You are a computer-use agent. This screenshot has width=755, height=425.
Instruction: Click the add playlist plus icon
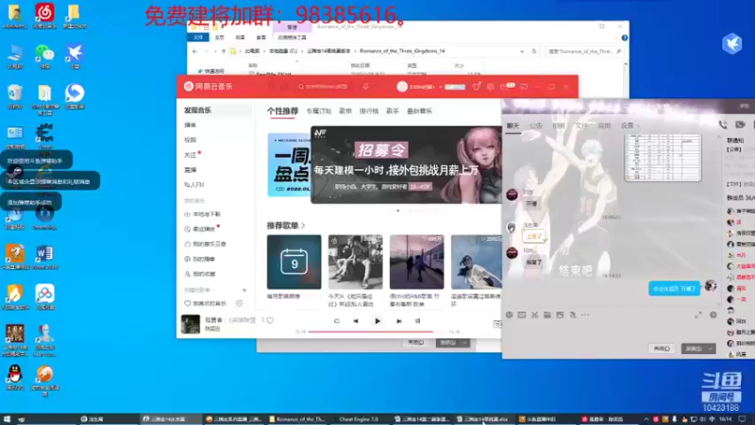pyautogui.click(x=244, y=290)
